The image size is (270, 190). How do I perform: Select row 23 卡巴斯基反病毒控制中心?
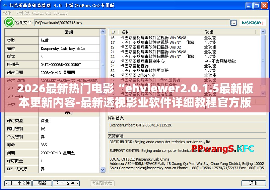coord(184,61)
